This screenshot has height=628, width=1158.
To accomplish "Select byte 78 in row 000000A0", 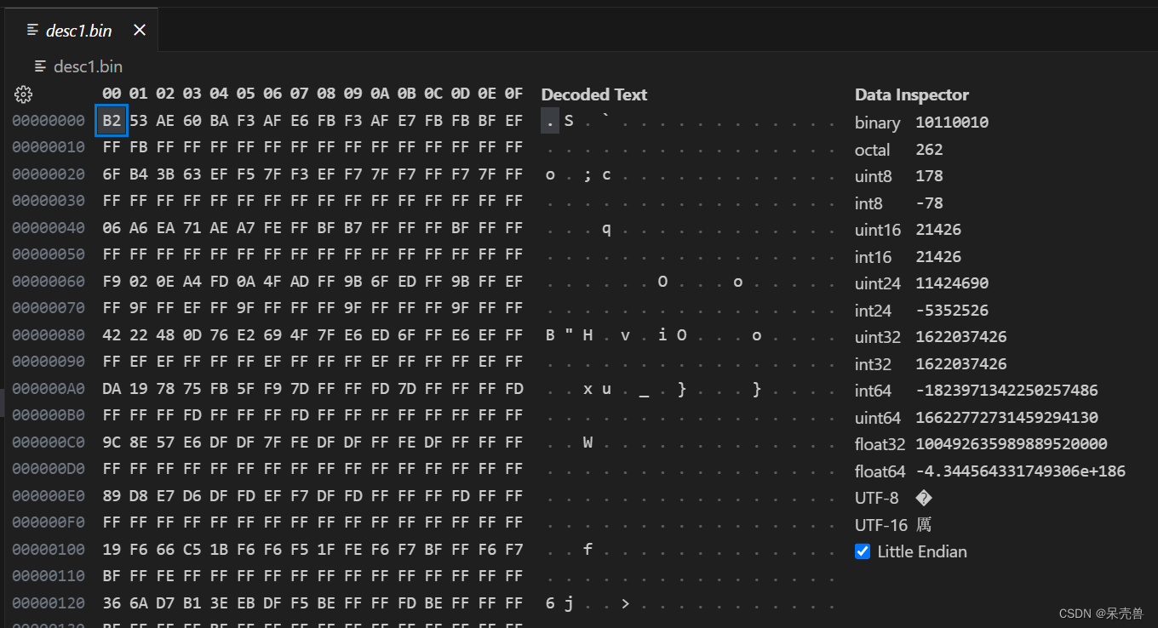I will coord(165,389).
